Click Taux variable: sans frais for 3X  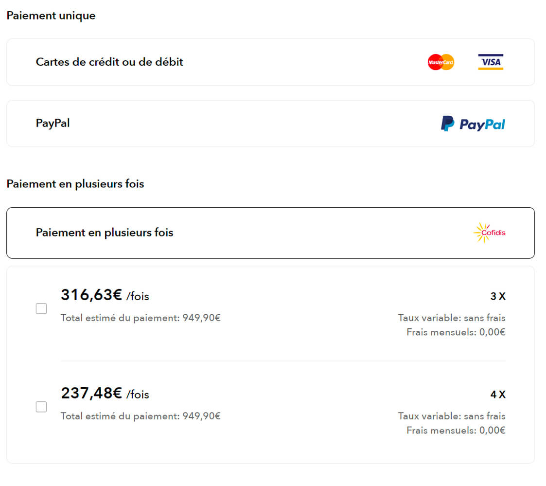[452, 318]
